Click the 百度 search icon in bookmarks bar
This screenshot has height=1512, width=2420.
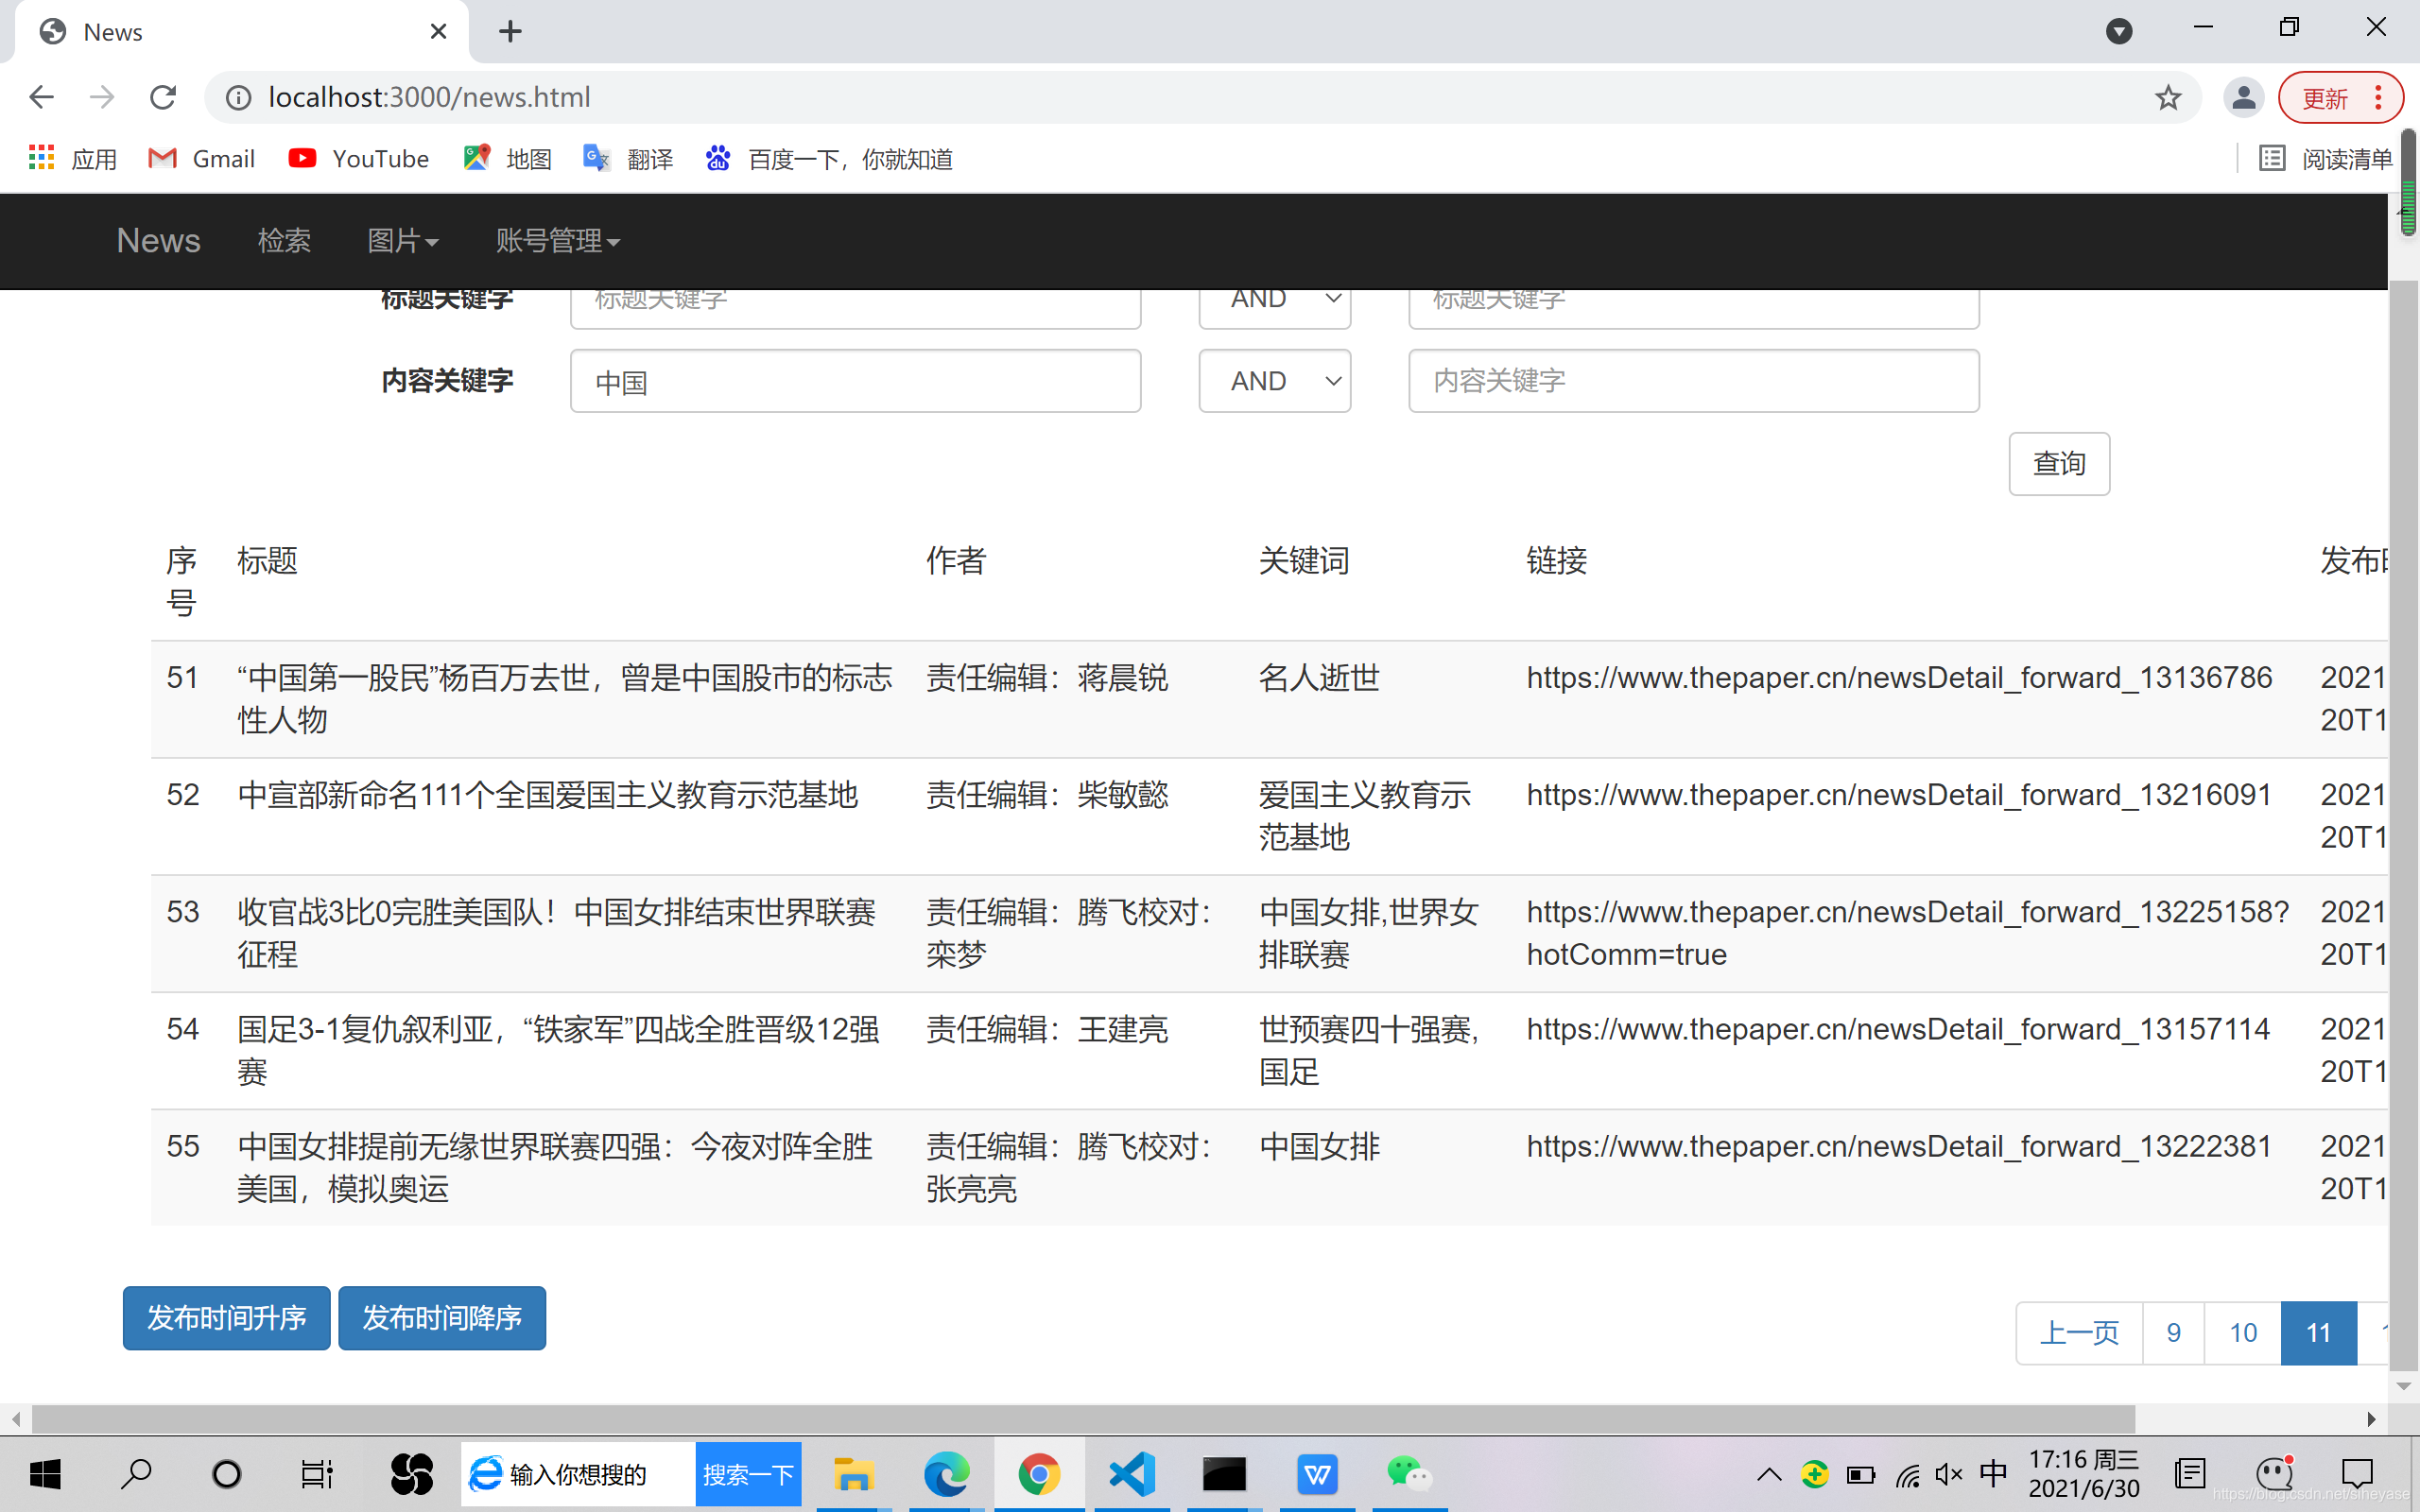click(716, 159)
